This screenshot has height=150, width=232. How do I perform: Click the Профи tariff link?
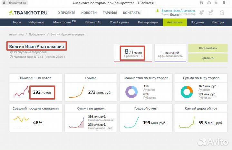(174, 15)
